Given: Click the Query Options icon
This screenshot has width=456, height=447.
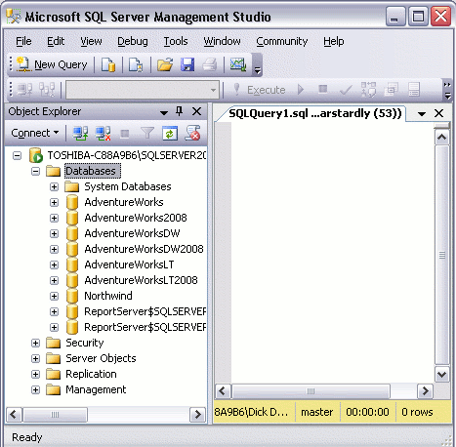Looking at the screenshot, I should [x=392, y=89].
